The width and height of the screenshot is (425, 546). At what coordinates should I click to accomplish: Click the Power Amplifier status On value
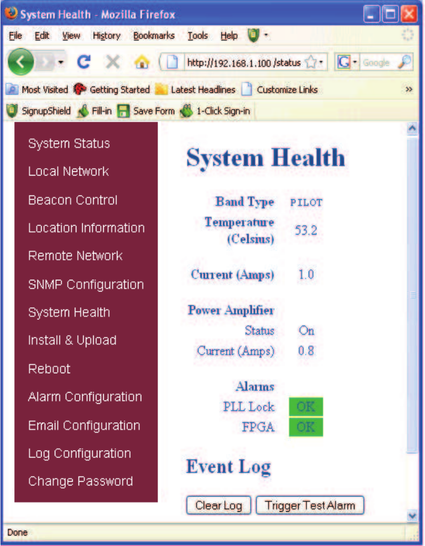307,330
